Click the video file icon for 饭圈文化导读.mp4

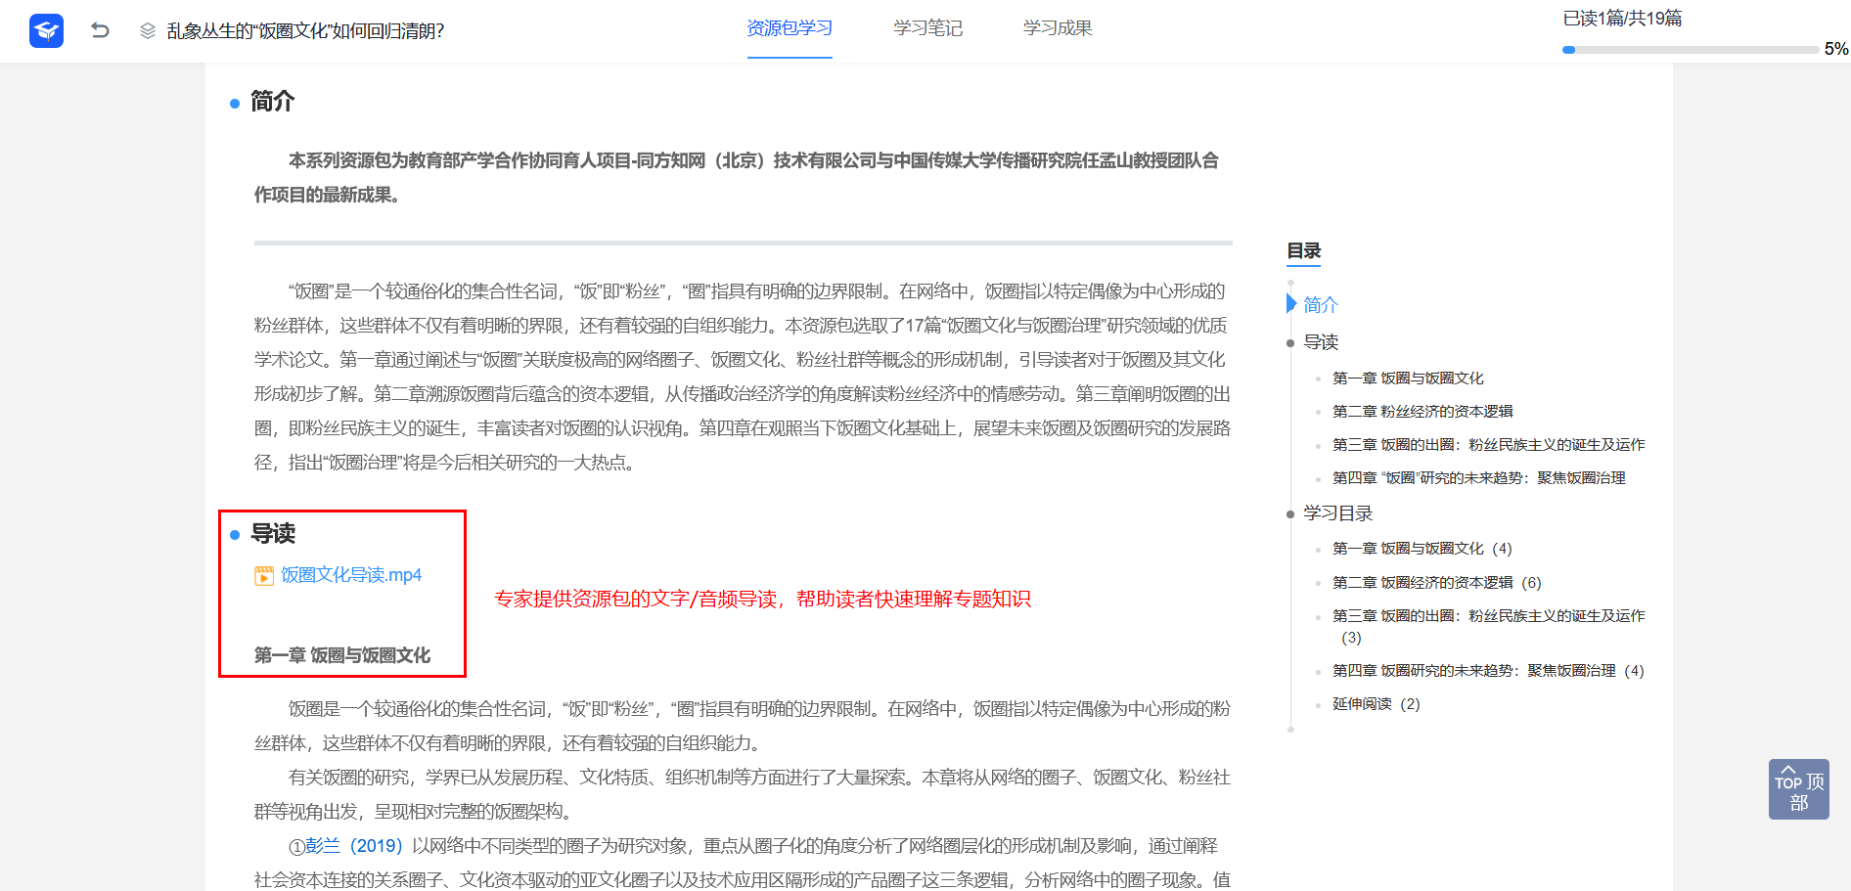click(264, 576)
